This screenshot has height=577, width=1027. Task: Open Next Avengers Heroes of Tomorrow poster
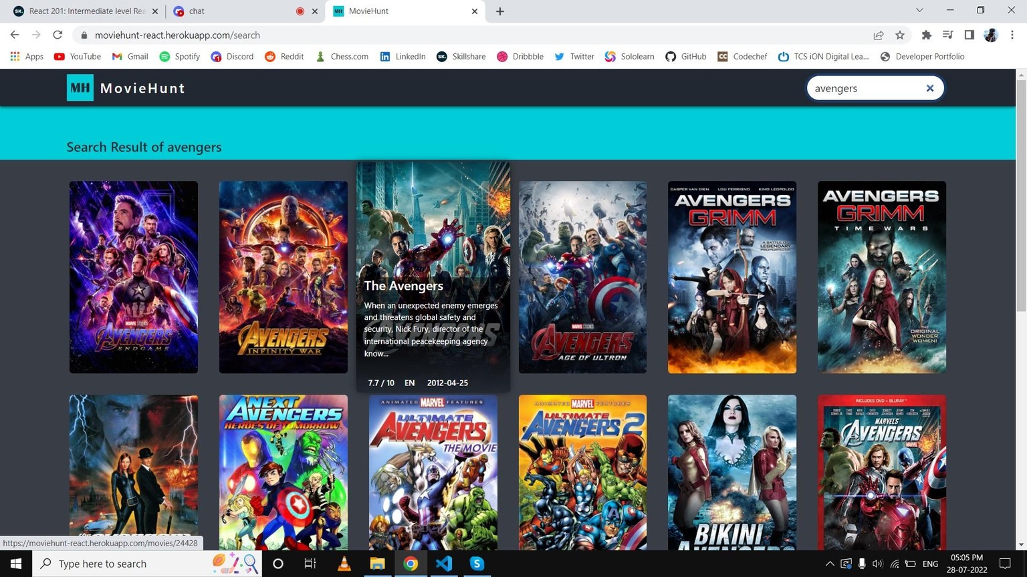click(283, 472)
